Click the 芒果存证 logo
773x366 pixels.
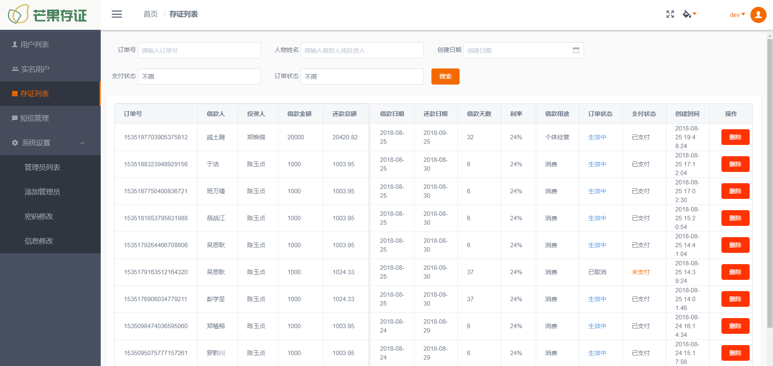tap(48, 15)
